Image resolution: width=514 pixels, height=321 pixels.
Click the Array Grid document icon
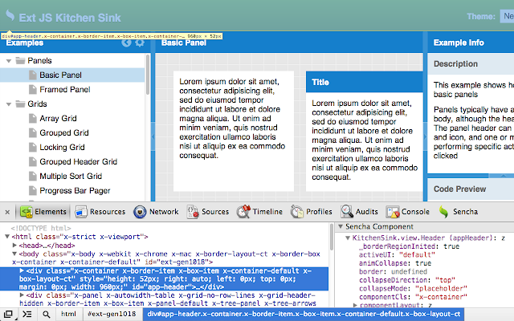32,118
